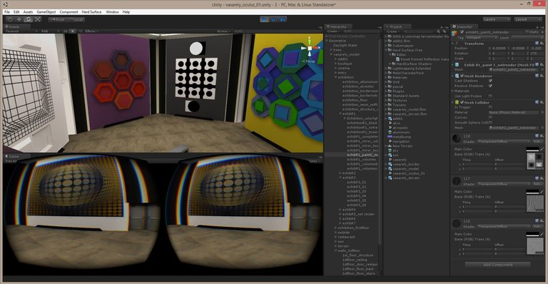The height and width of the screenshot is (284, 548).
Task: Click the Mesh Renderer gear icon
Action: tap(542, 76)
